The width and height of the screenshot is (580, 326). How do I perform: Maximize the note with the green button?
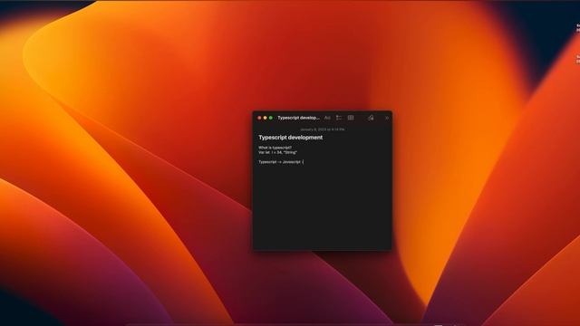(271, 118)
